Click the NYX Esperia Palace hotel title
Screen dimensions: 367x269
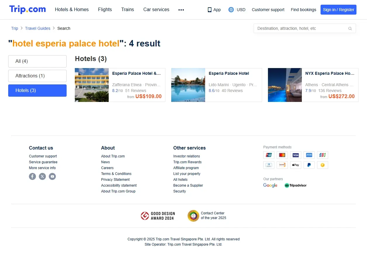(x=330, y=73)
